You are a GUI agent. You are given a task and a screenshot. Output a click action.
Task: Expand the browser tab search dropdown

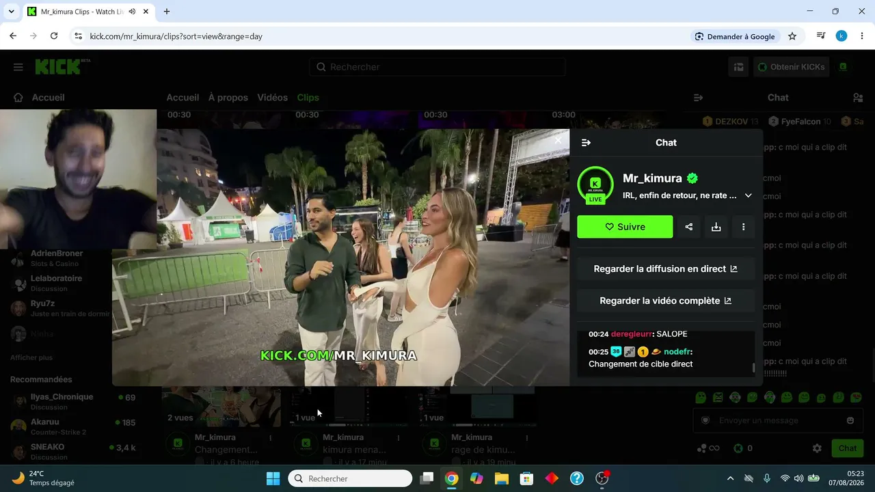pyautogui.click(x=11, y=12)
